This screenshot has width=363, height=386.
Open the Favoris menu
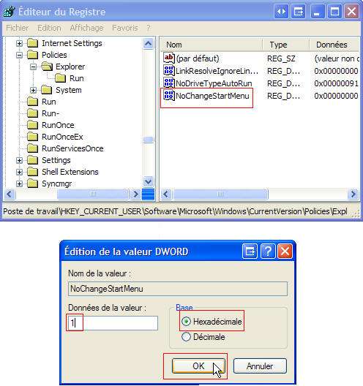125,28
